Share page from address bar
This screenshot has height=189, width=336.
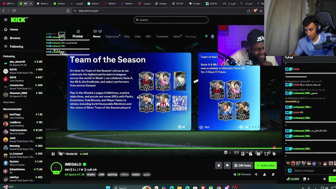(x=249, y=11)
